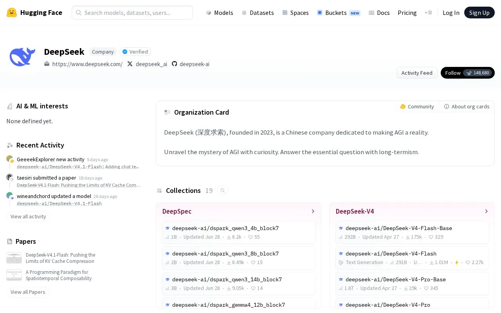This screenshot has height=313, width=501.
Task: Click the website icon before the deepseek.com URL
Action: coord(47,64)
